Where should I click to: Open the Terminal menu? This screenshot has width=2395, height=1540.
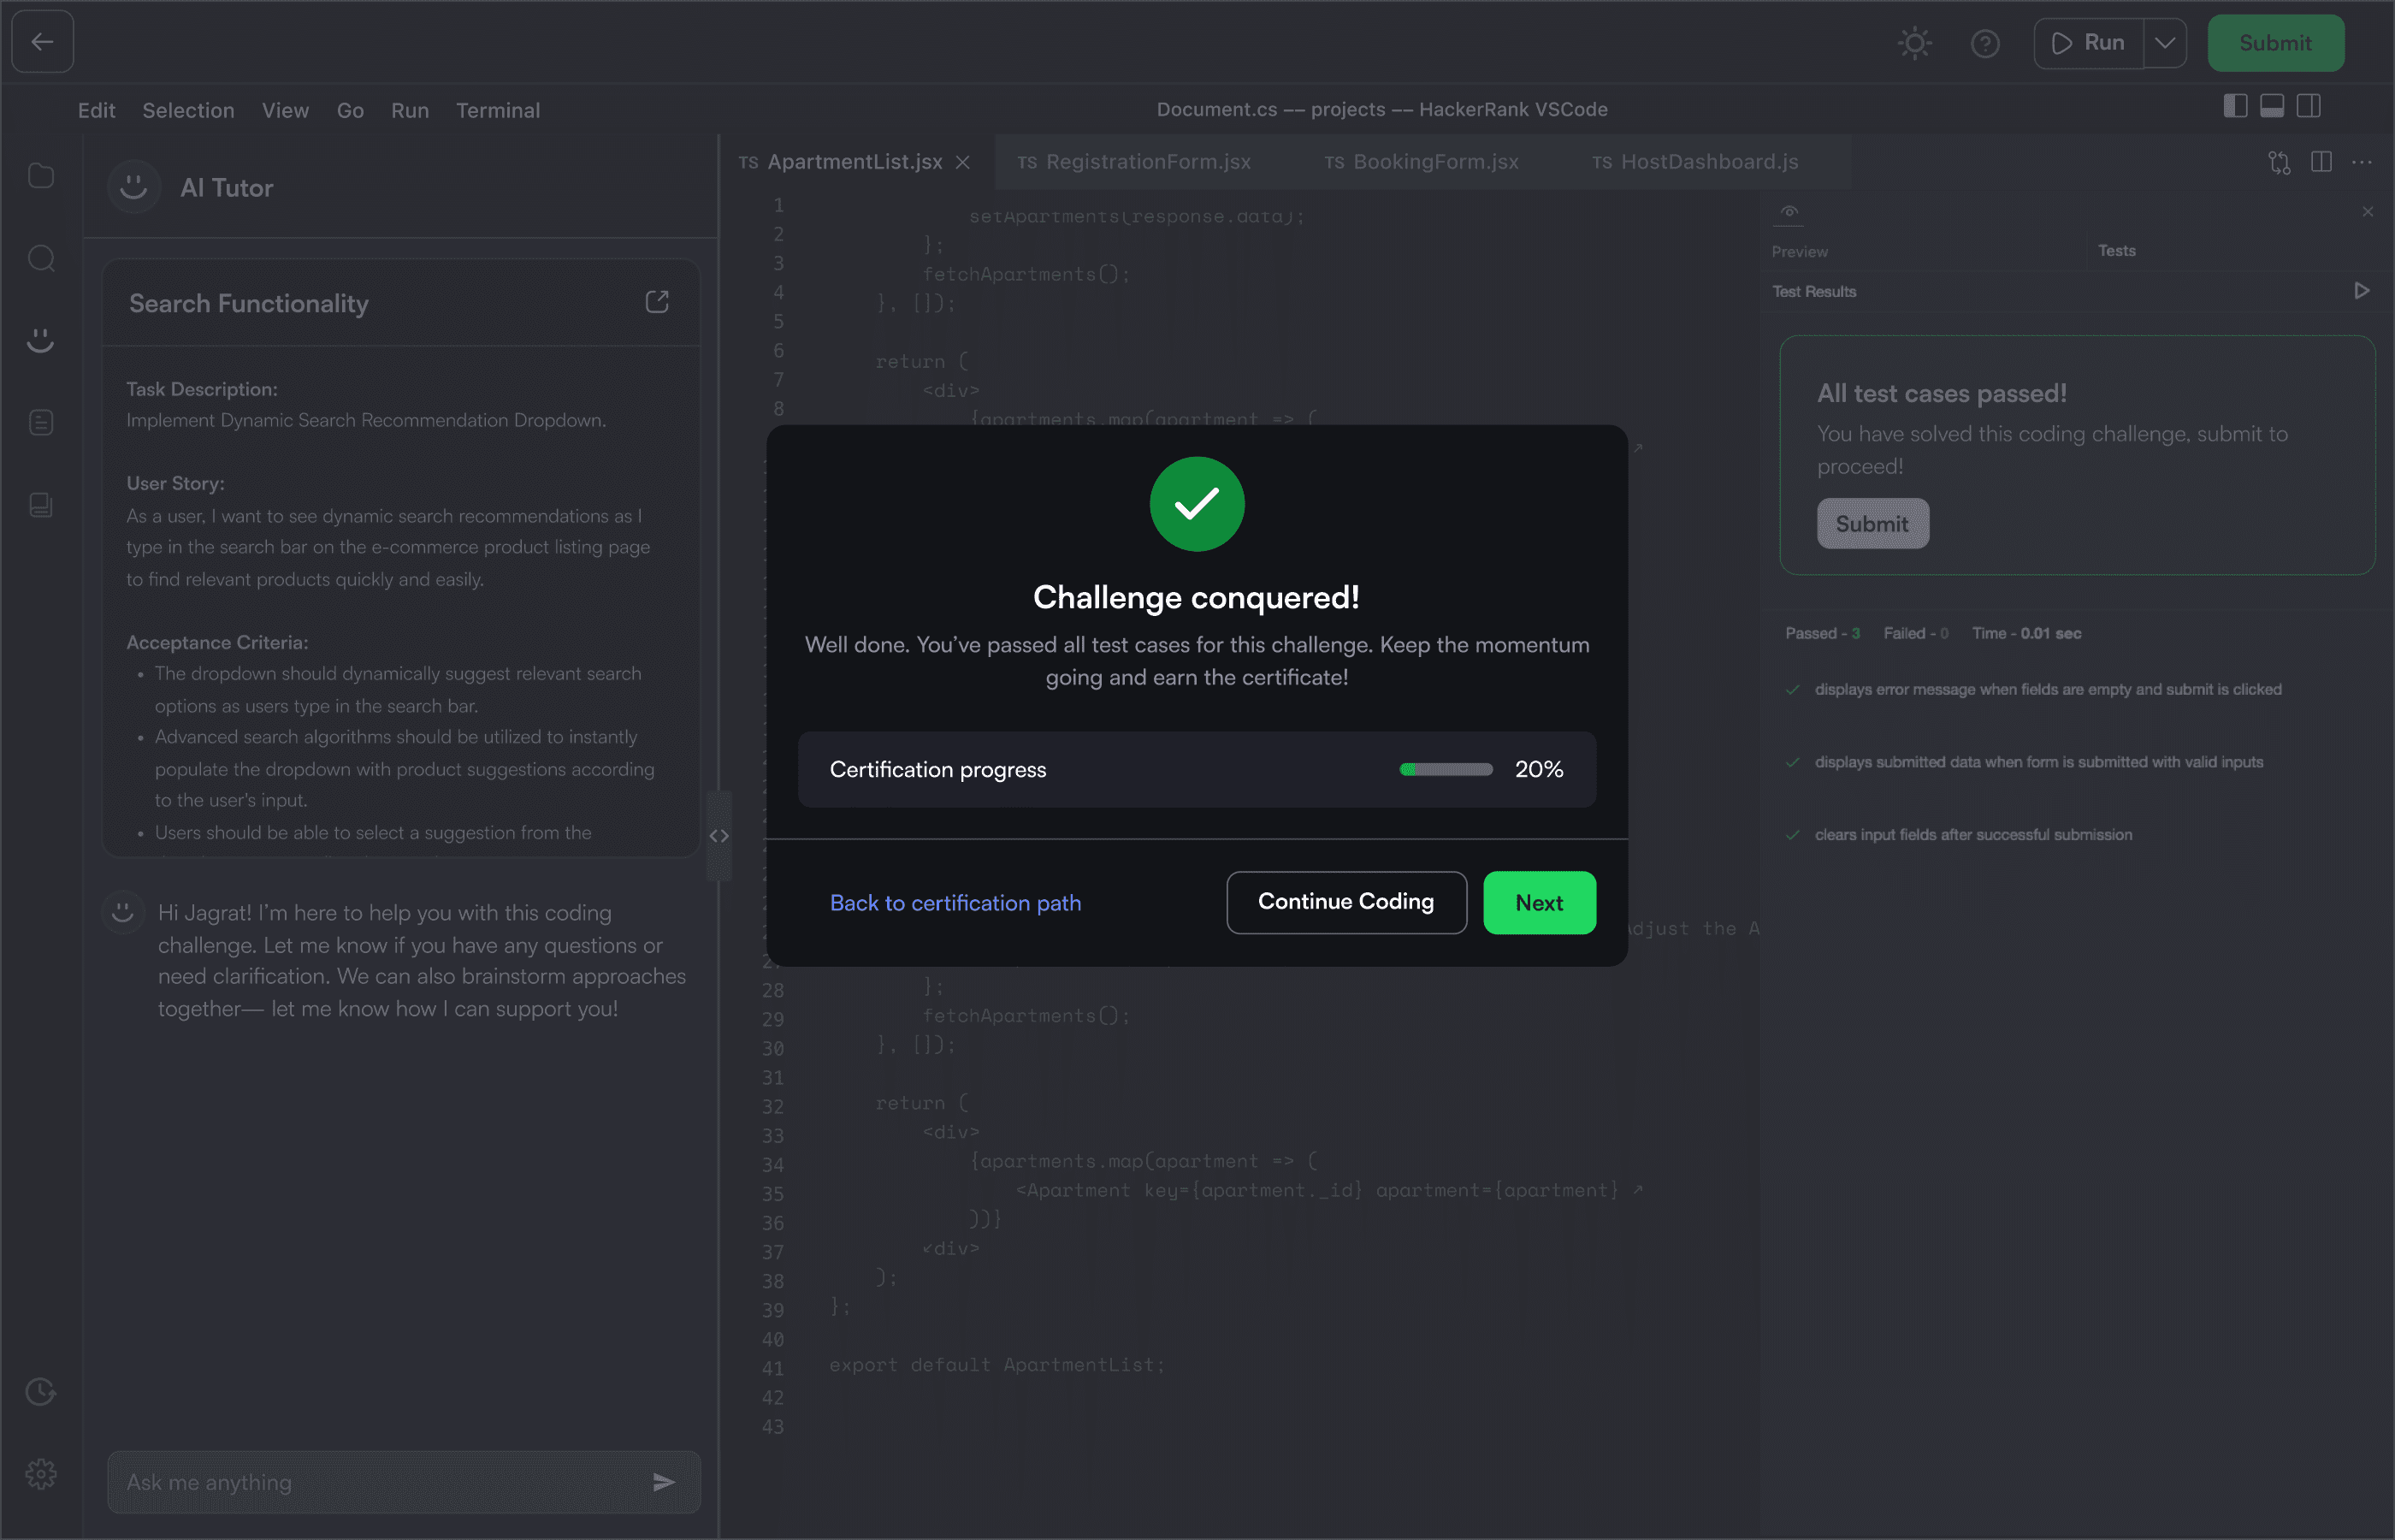pyautogui.click(x=498, y=110)
